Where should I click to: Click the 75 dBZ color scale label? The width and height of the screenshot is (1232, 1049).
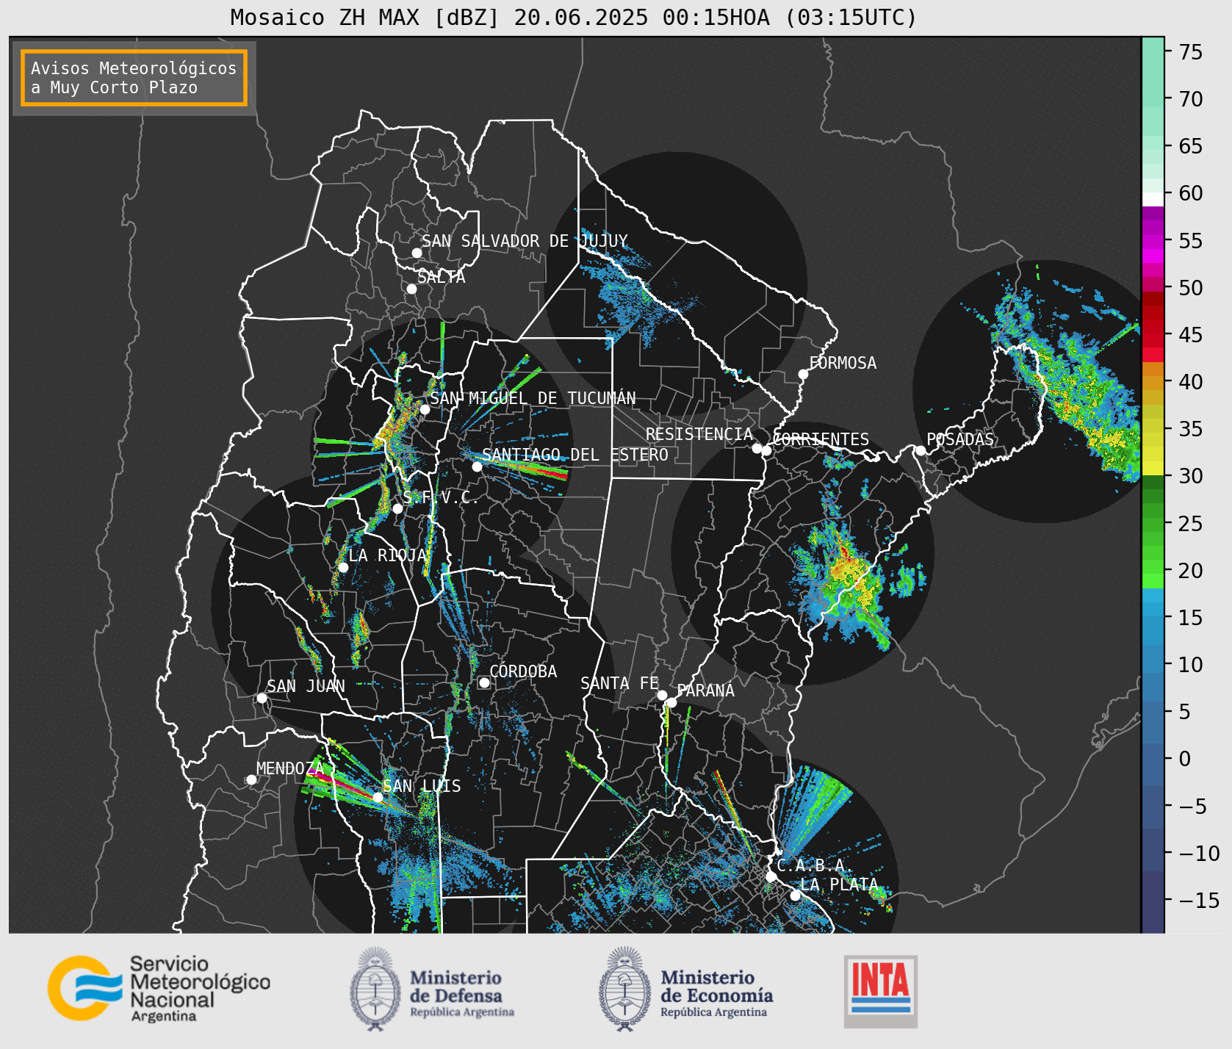[x=1191, y=52]
